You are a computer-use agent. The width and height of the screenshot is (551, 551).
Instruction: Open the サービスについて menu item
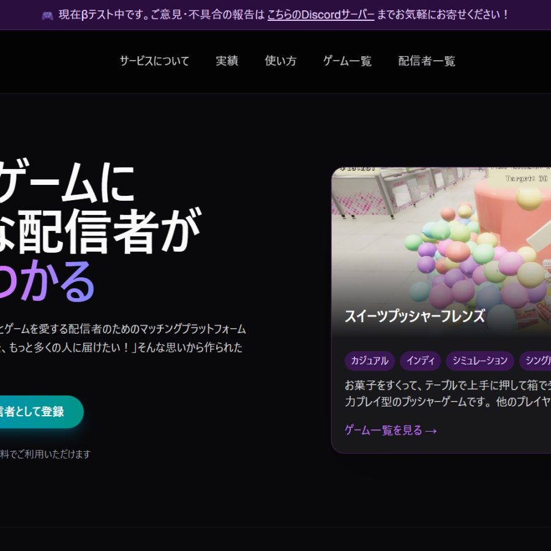(x=154, y=61)
